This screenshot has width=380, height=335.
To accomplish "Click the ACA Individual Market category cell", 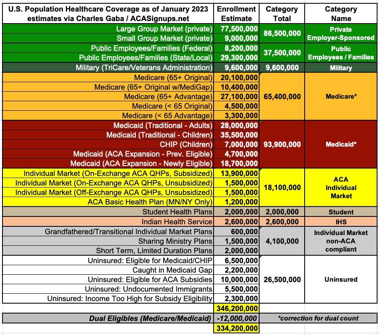I will (341, 188).
